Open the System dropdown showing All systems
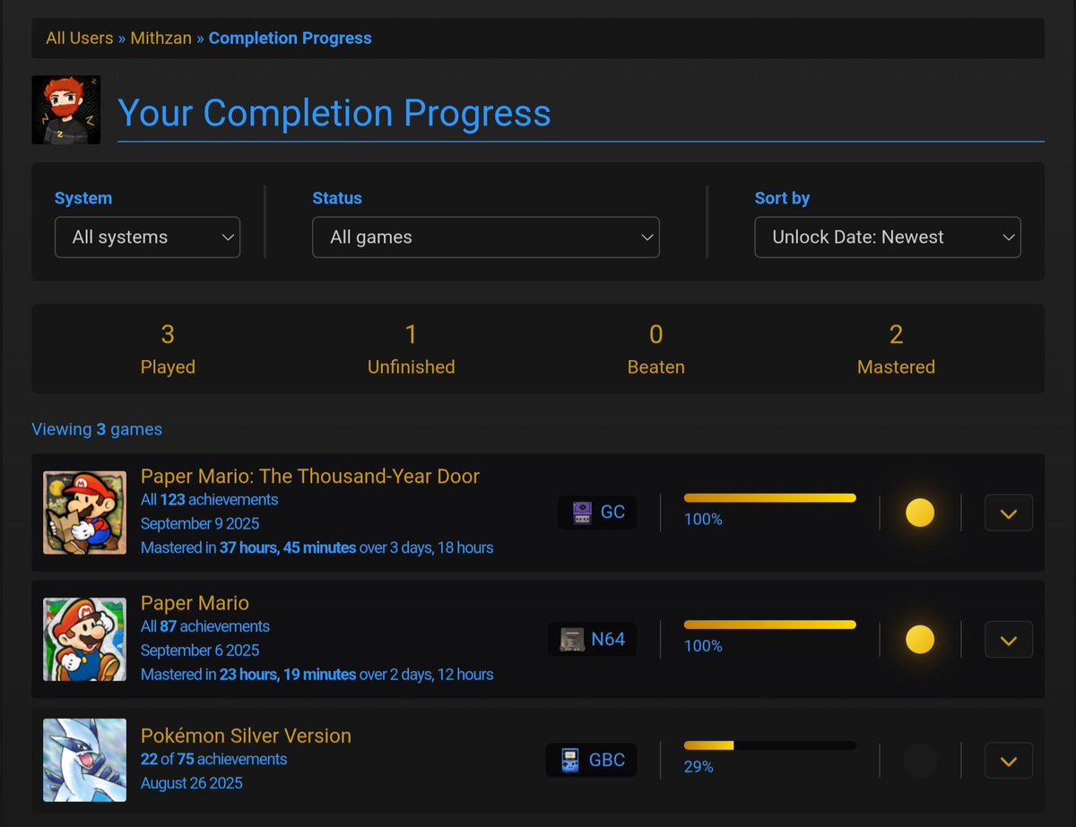1076x827 pixels. pos(147,237)
